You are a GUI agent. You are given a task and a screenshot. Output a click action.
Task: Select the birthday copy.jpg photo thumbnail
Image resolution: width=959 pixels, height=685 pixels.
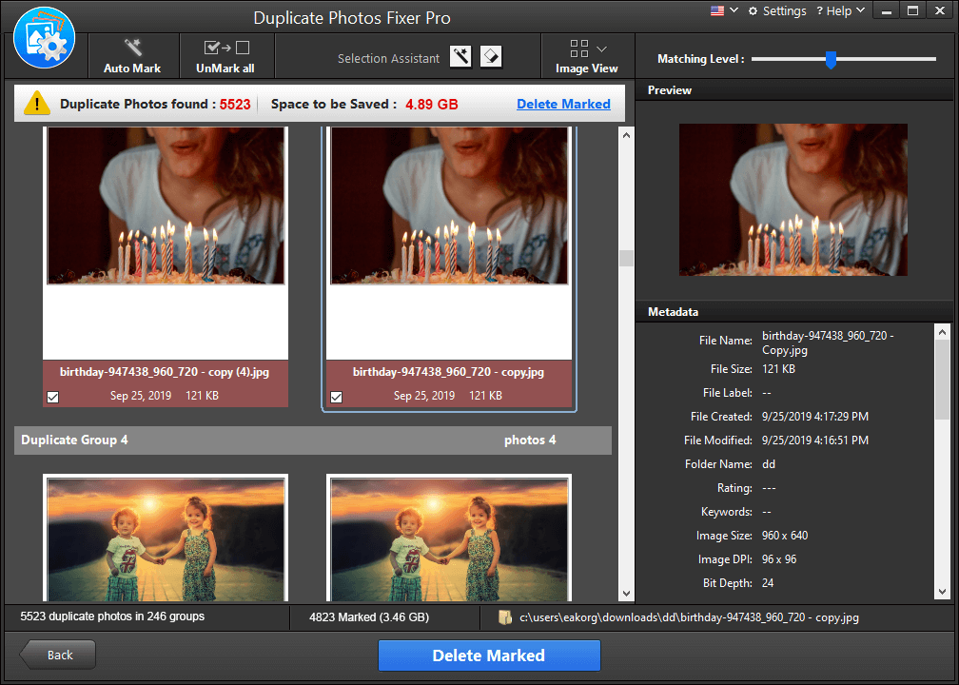pos(449,205)
